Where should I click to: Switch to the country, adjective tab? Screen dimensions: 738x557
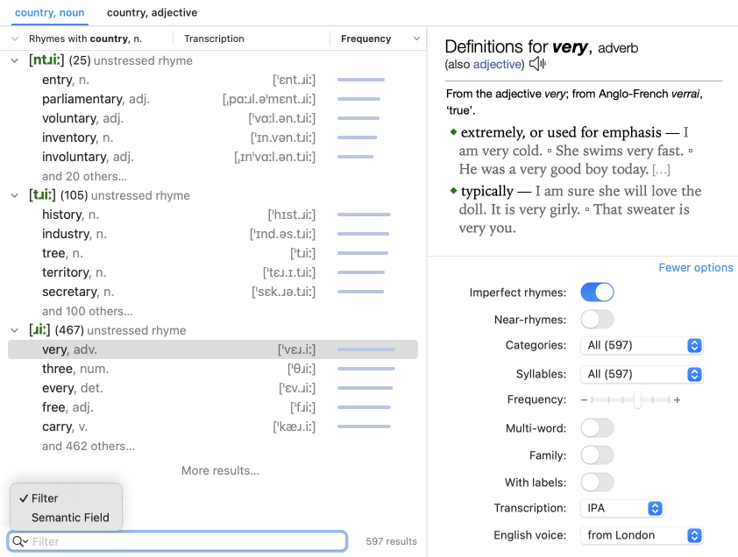(152, 13)
